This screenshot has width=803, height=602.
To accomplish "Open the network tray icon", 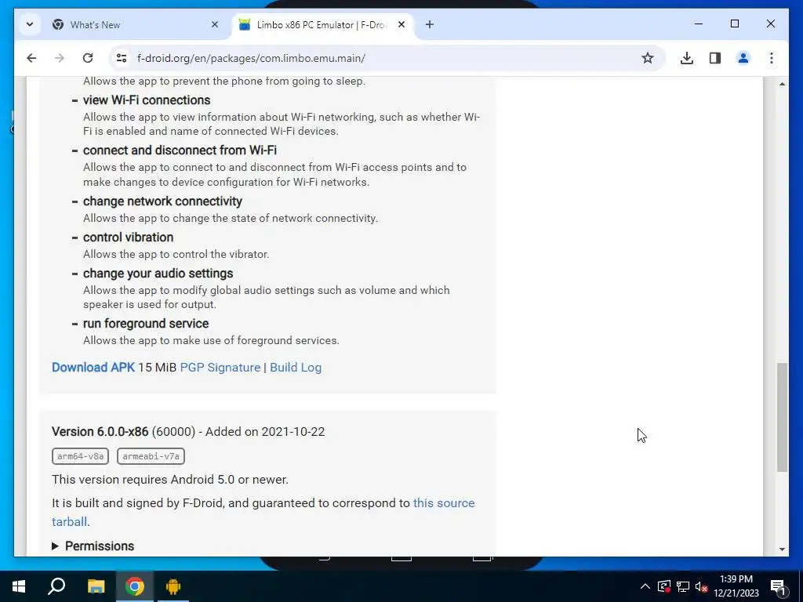I will (683, 586).
